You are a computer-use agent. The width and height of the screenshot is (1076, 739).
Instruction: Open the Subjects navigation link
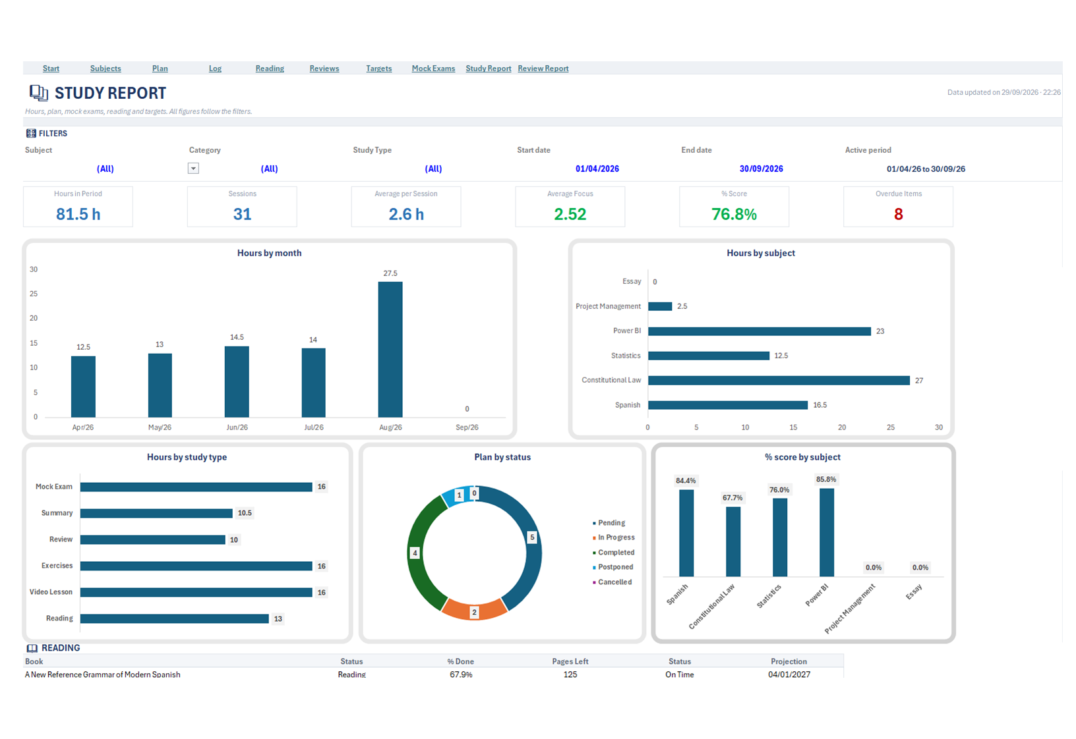coord(105,68)
